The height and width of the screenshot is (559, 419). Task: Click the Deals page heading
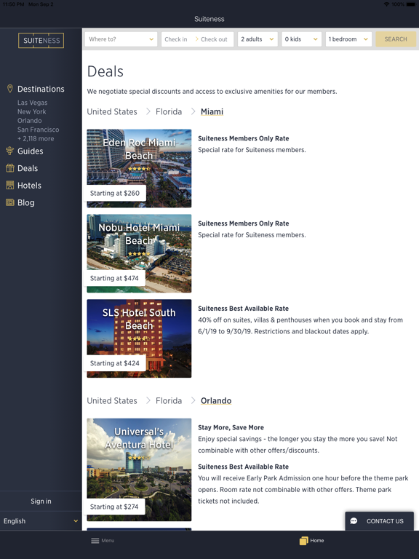tap(105, 71)
